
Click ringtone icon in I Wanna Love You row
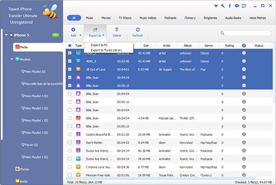[244, 167]
